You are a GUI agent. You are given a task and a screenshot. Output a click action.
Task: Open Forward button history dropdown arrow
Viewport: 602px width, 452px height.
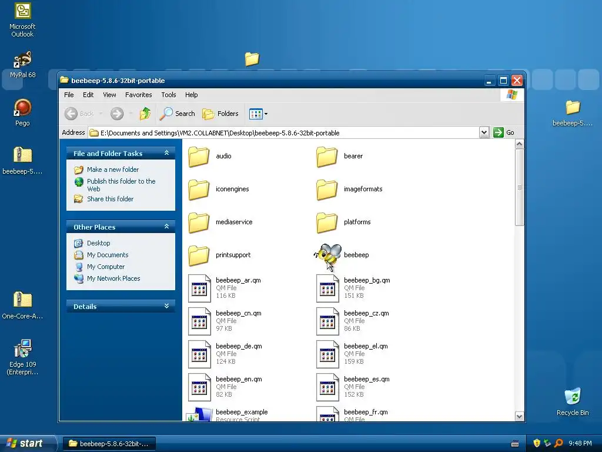pyautogui.click(x=131, y=114)
